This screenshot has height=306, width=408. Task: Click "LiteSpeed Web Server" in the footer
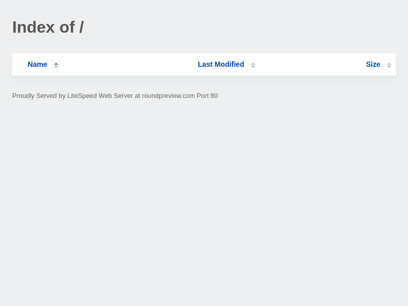(x=100, y=96)
